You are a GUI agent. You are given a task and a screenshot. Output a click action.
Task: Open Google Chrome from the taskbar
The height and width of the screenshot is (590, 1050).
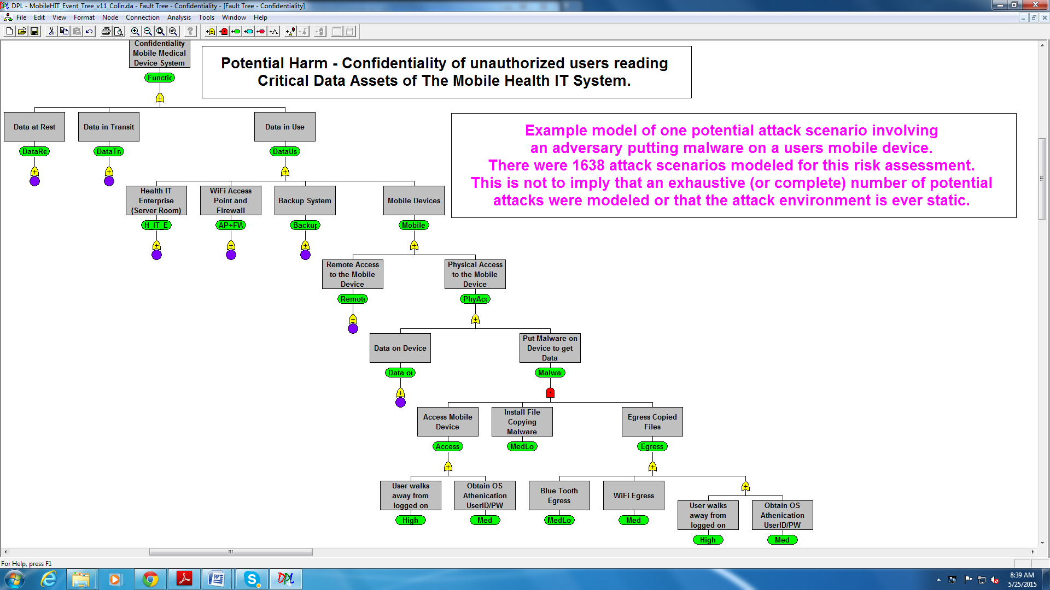coord(150,579)
